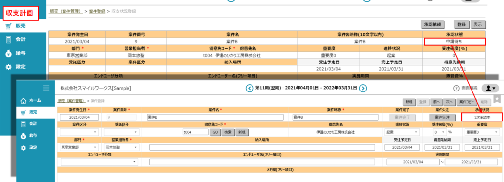Click the 起案 cell in back window

391,55
